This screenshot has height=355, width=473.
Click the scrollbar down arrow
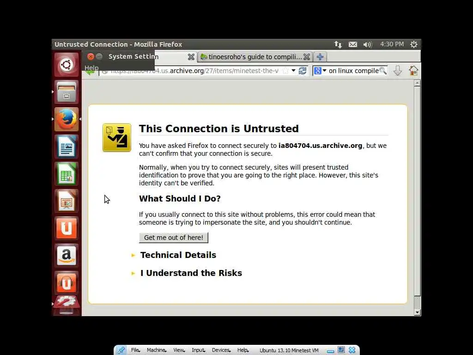tap(417, 312)
